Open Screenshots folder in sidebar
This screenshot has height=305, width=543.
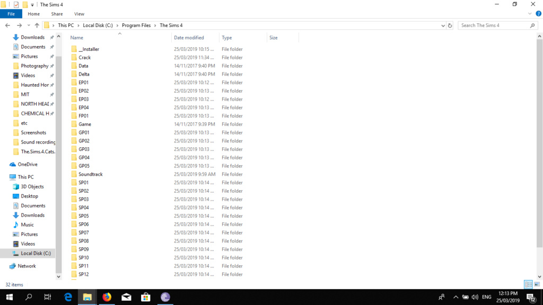coord(33,132)
